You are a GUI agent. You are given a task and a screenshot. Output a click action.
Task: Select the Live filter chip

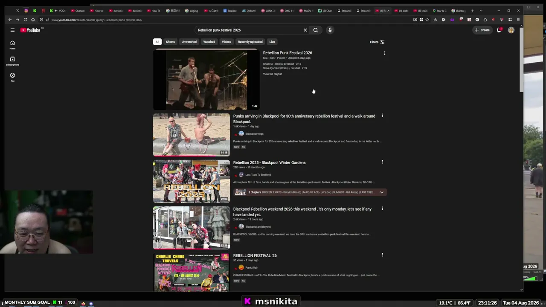pyautogui.click(x=272, y=42)
